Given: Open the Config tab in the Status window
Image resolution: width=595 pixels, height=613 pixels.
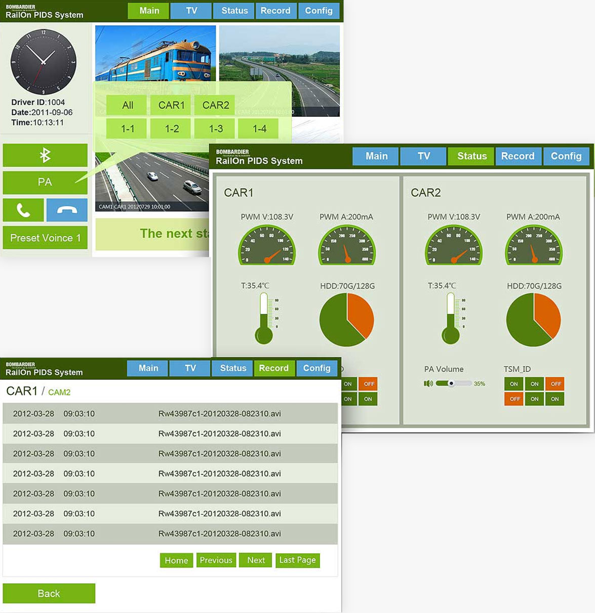Looking at the screenshot, I should [566, 156].
